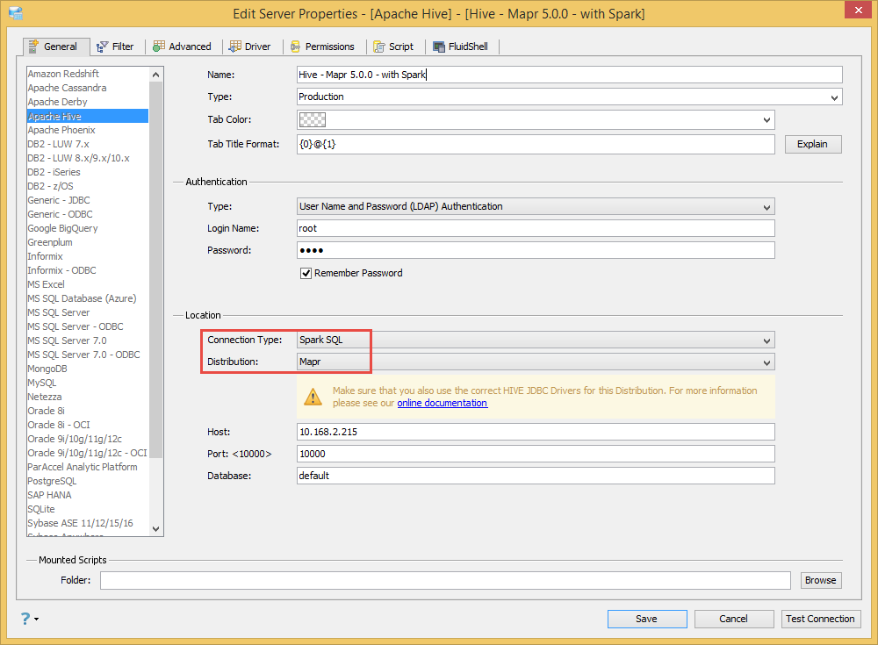Click the Script tab icon
The width and height of the screenshot is (878, 645).
coord(379,47)
